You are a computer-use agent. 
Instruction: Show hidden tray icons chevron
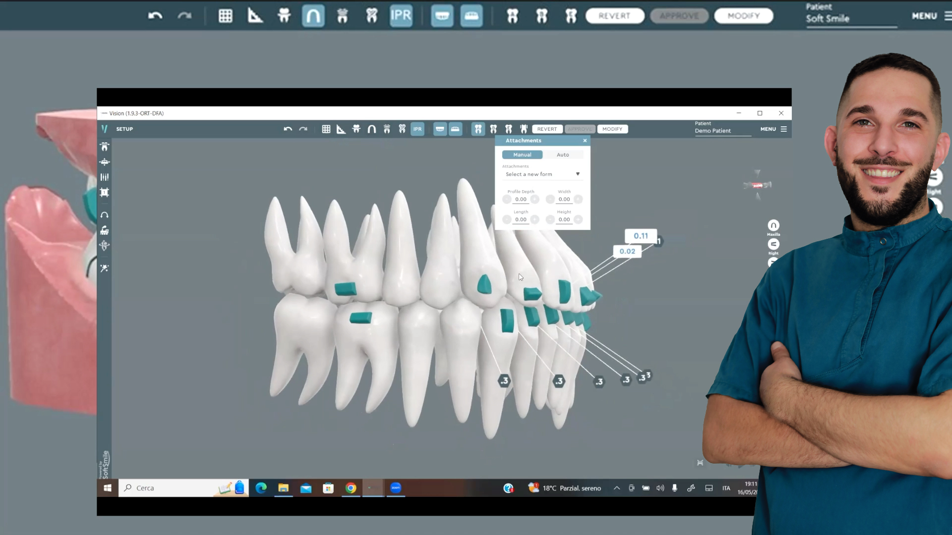[x=617, y=488]
